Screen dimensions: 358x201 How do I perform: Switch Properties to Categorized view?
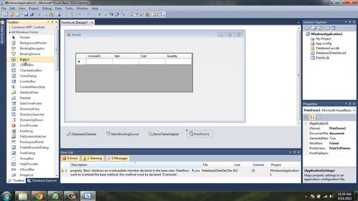(x=307, y=117)
